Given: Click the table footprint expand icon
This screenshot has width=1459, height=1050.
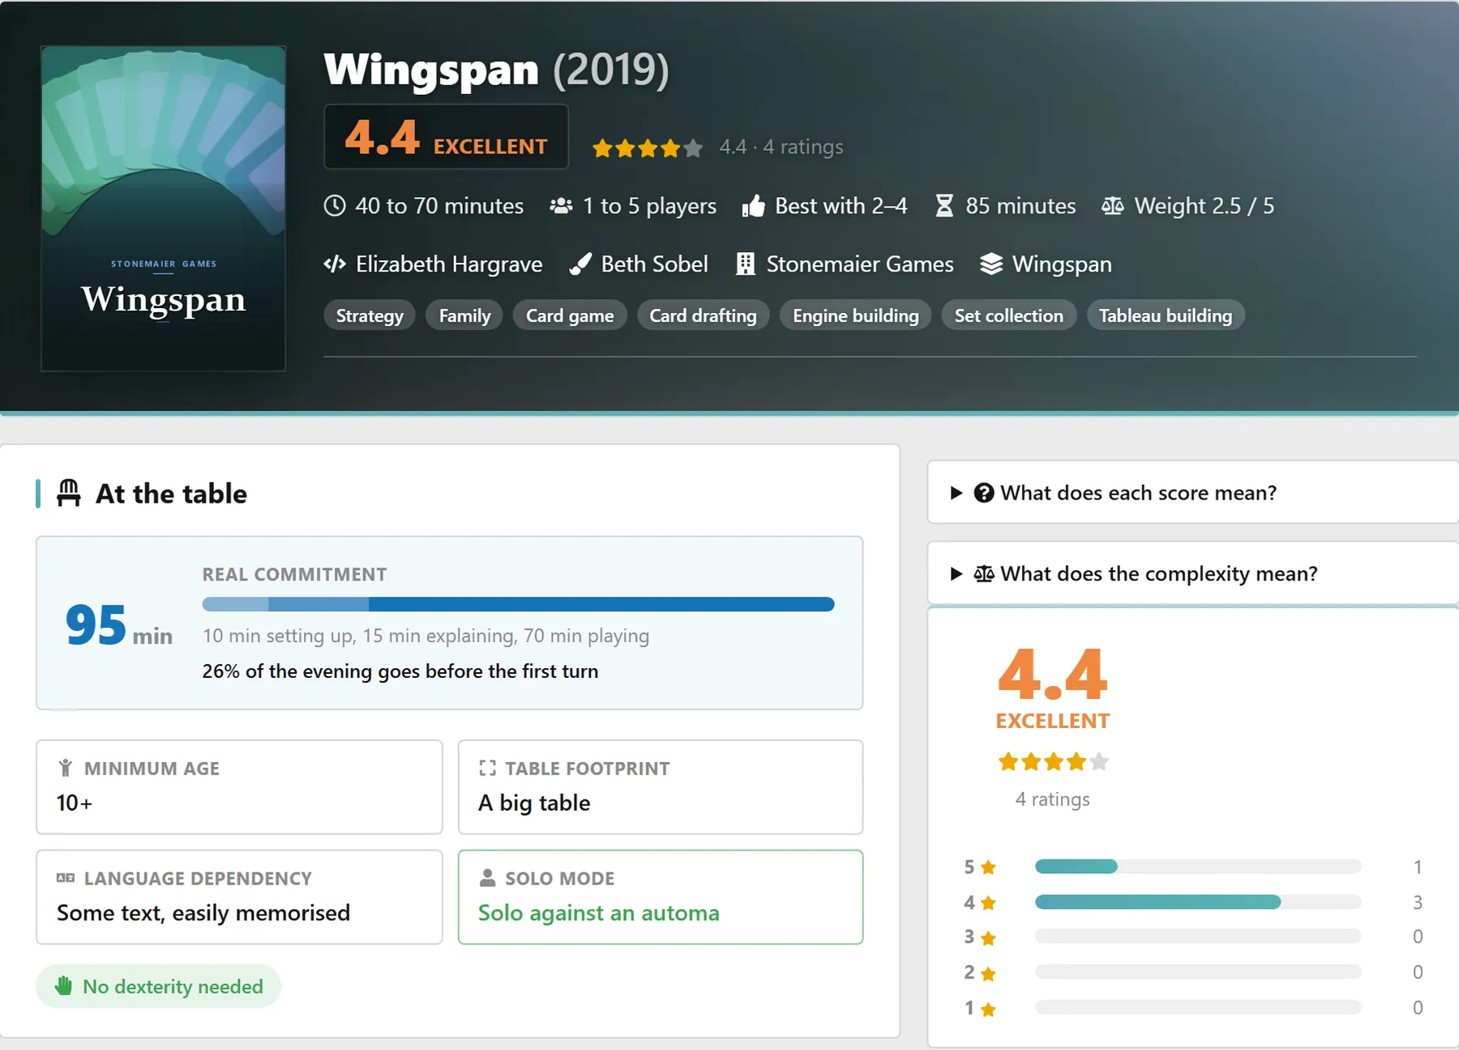Looking at the screenshot, I should click(487, 768).
